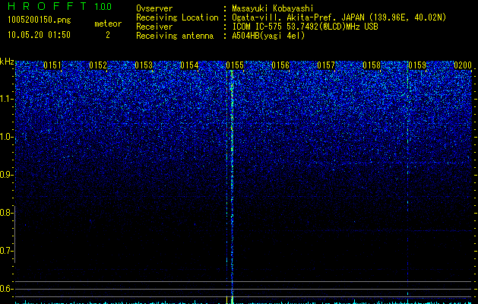Click the 0200 time marker
The image size is (478, 304).
click(463, 65)
